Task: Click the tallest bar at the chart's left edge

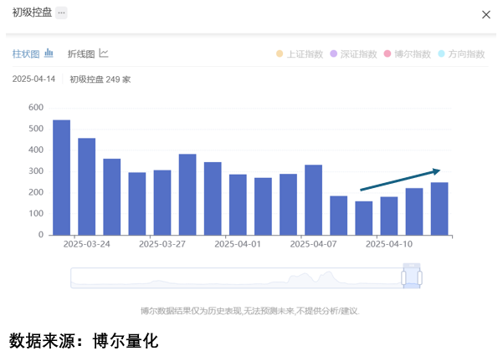Action: coord(62,177)
